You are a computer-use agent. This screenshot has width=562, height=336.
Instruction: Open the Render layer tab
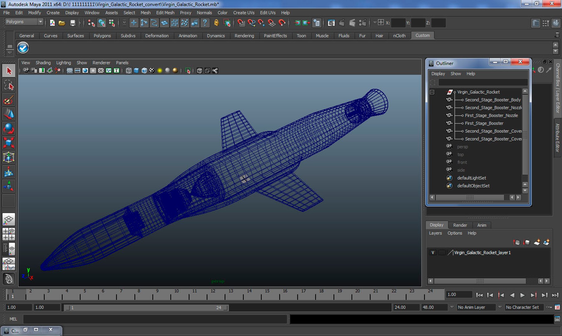coord(460,225)
